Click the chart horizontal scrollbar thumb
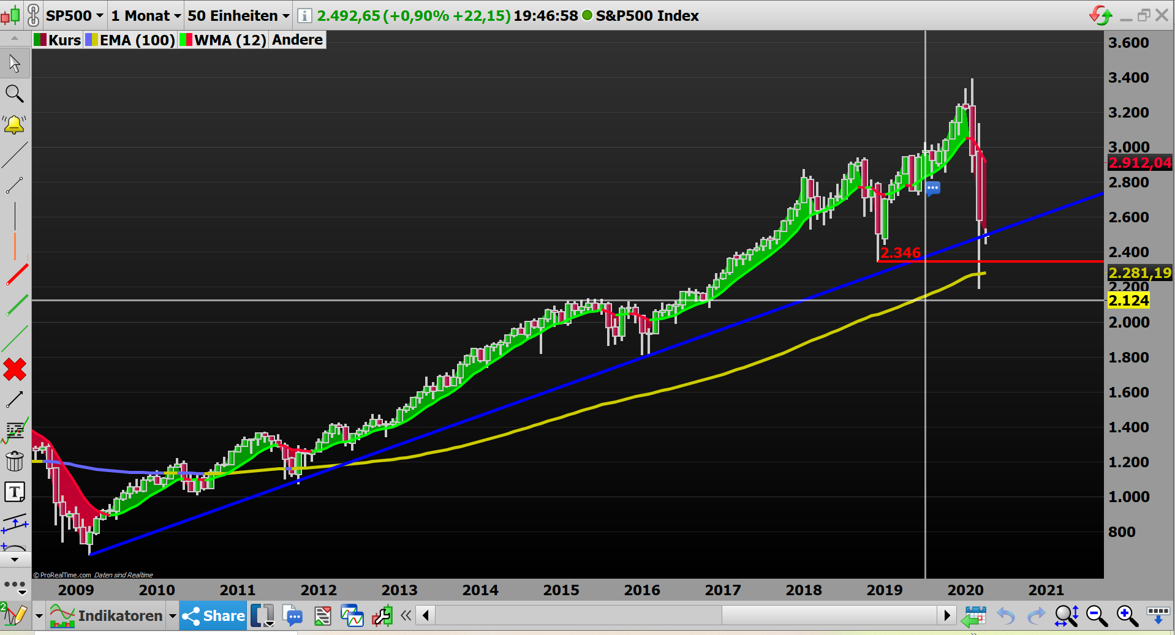1175x635 pixels. 829,615
